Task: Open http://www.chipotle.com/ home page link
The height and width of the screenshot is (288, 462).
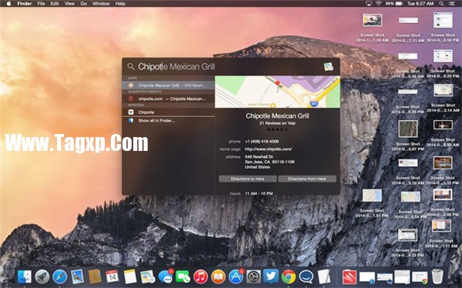Action: click(x=269, y=149)
